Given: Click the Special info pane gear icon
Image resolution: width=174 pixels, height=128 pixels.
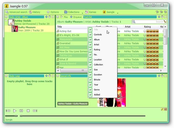Looking at the screenshot, I should coord(58,76).
